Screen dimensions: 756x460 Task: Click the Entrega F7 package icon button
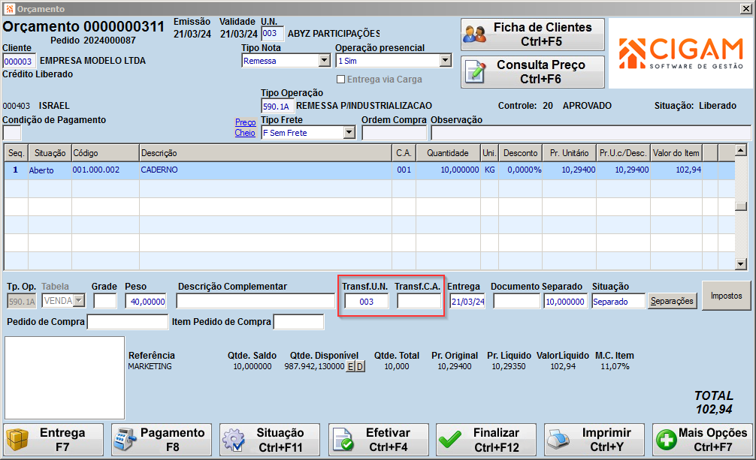(x=53, y=439)
